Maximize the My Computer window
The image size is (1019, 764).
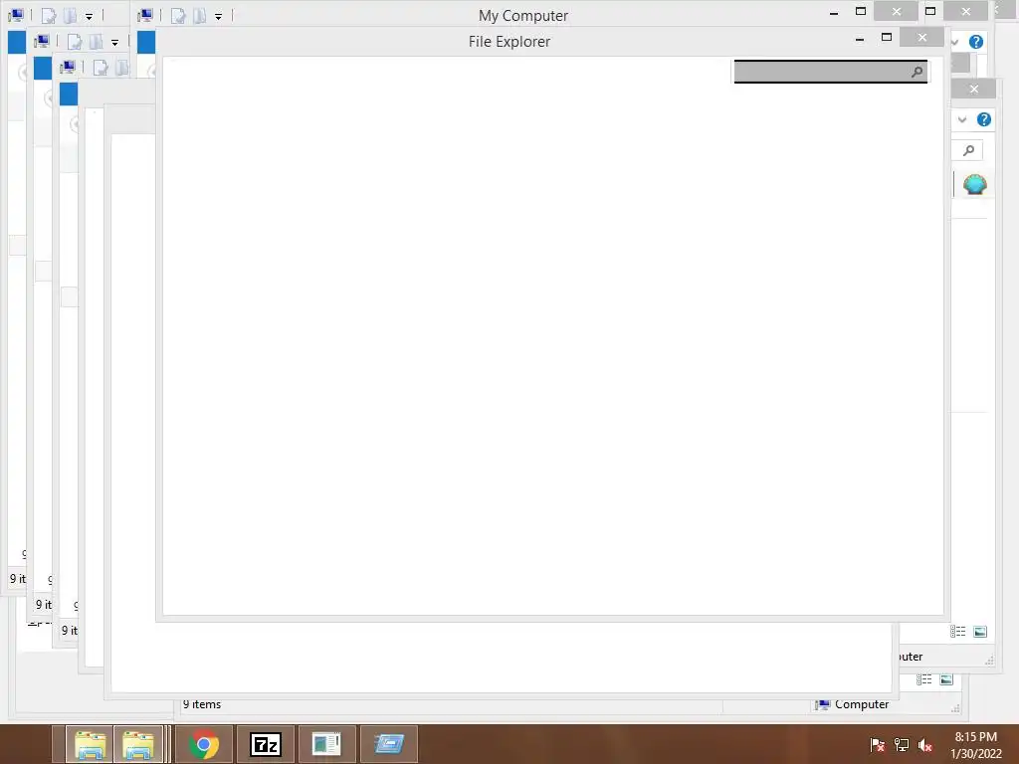861,11
